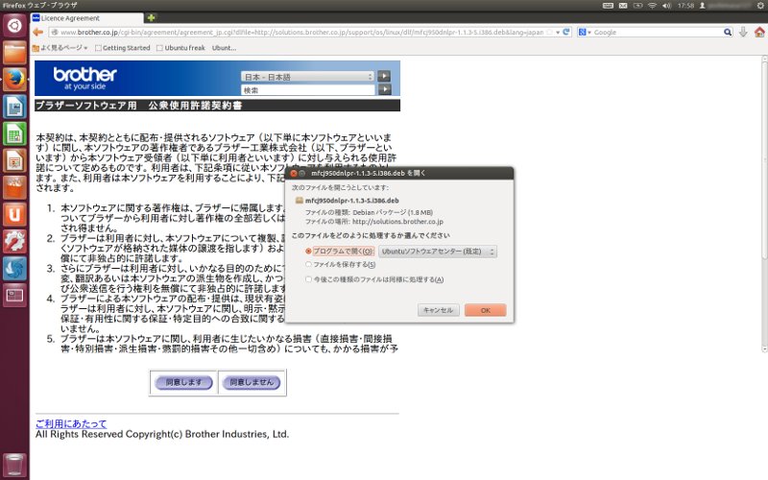Launch LibreOffice Impress from the launcher
Image resolution: width=768 pixels, height=480 pixels.
click(14, 160)
